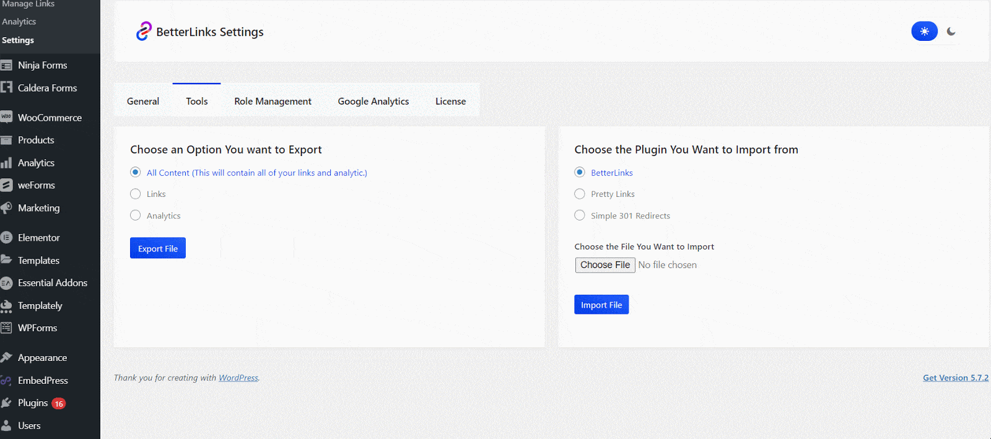The height and width of the screenshot is (439, 991).
Task: Open WooCommerce icon in sidebar
Action: [7, 117]
